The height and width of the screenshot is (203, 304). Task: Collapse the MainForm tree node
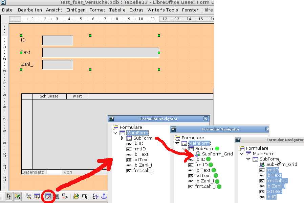pos(116,133)
